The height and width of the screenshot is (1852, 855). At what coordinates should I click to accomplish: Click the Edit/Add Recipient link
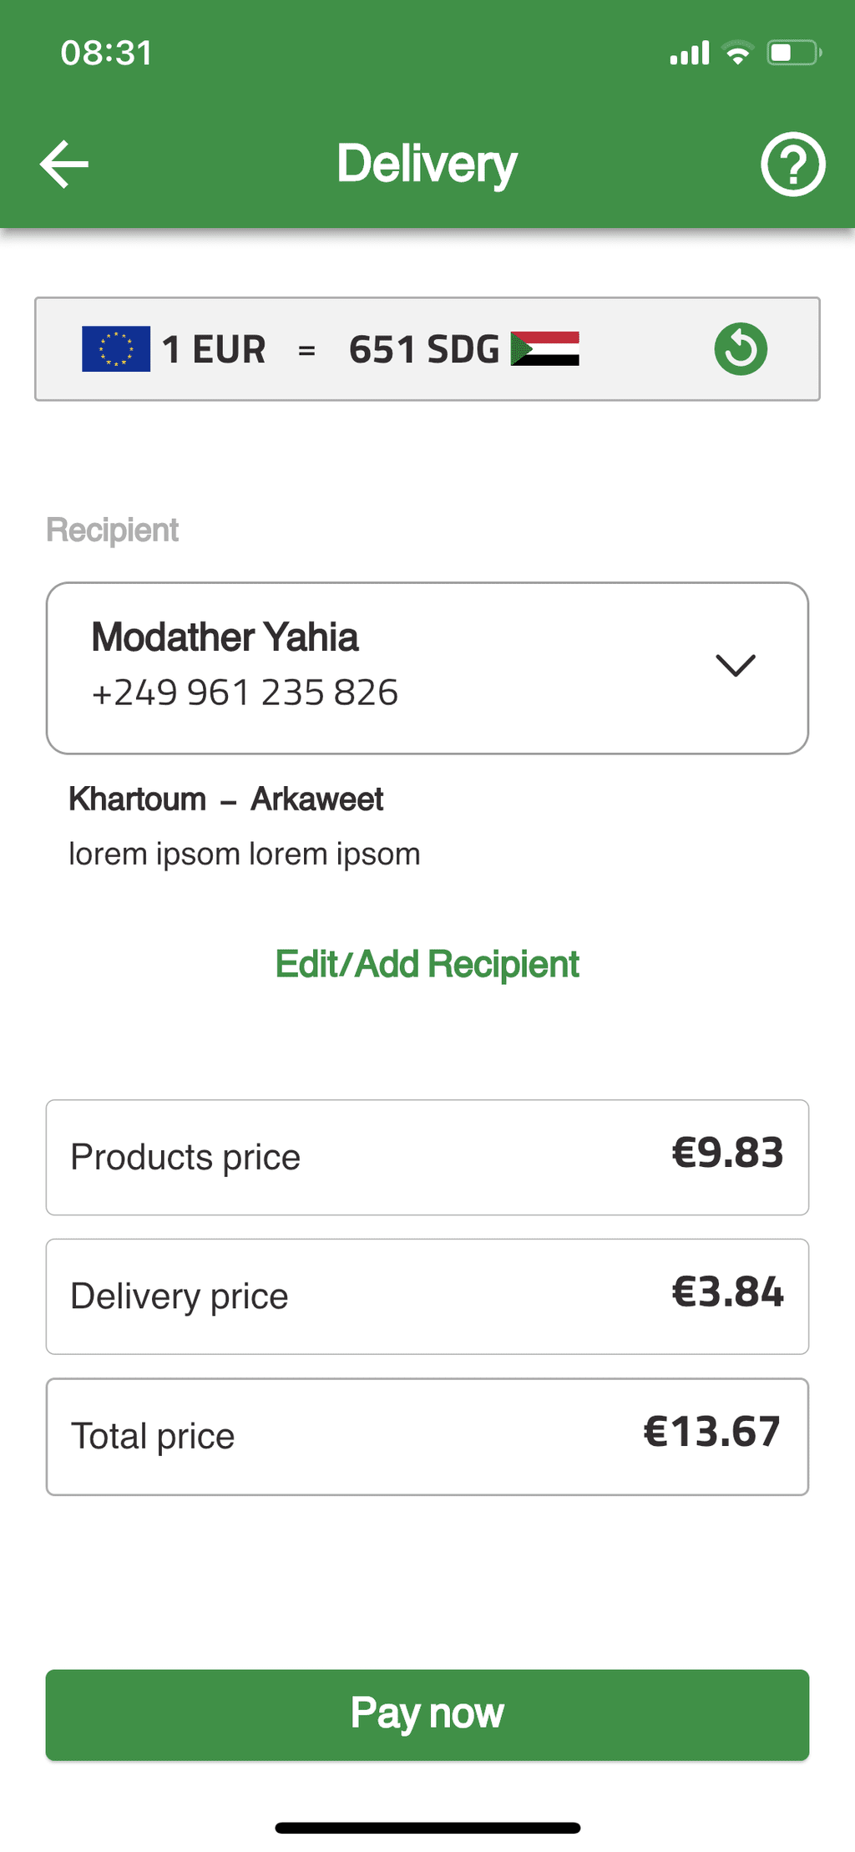tap(427, 964)
